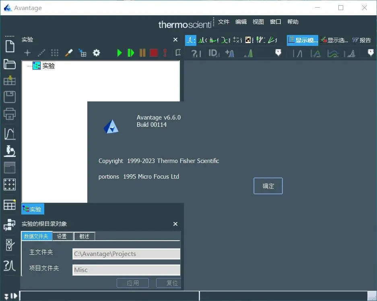Click the plain single curve display icon

click(298, 53)
